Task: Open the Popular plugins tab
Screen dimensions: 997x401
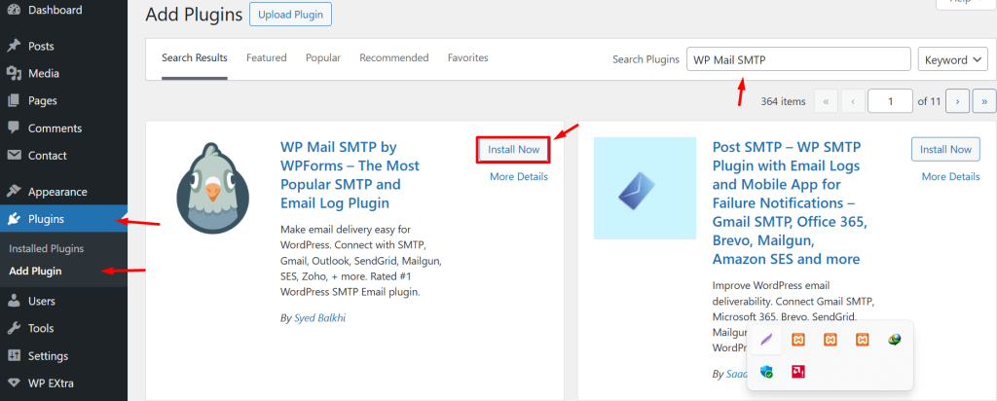Action: click(x=323, y=57)
